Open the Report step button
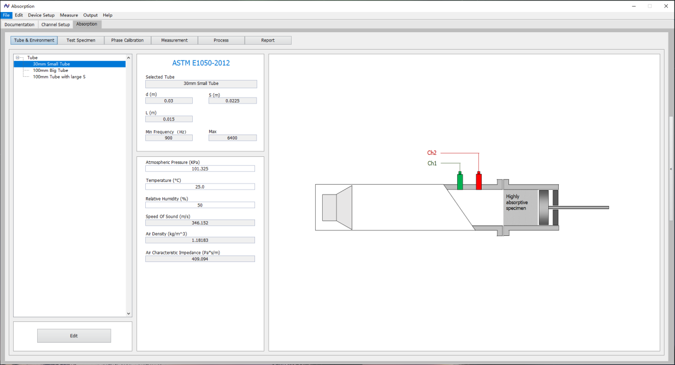The width and height of the screenshot is (675, 365). [268, 40]
